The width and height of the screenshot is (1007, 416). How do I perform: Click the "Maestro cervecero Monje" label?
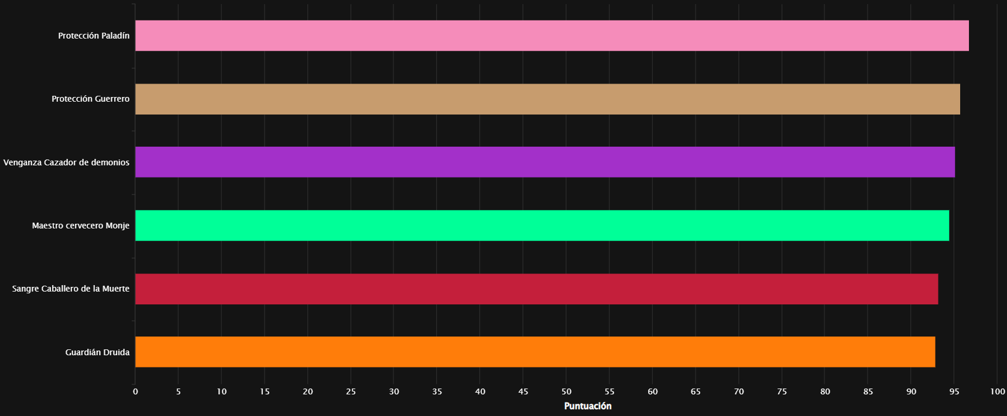tap(80, 226)
